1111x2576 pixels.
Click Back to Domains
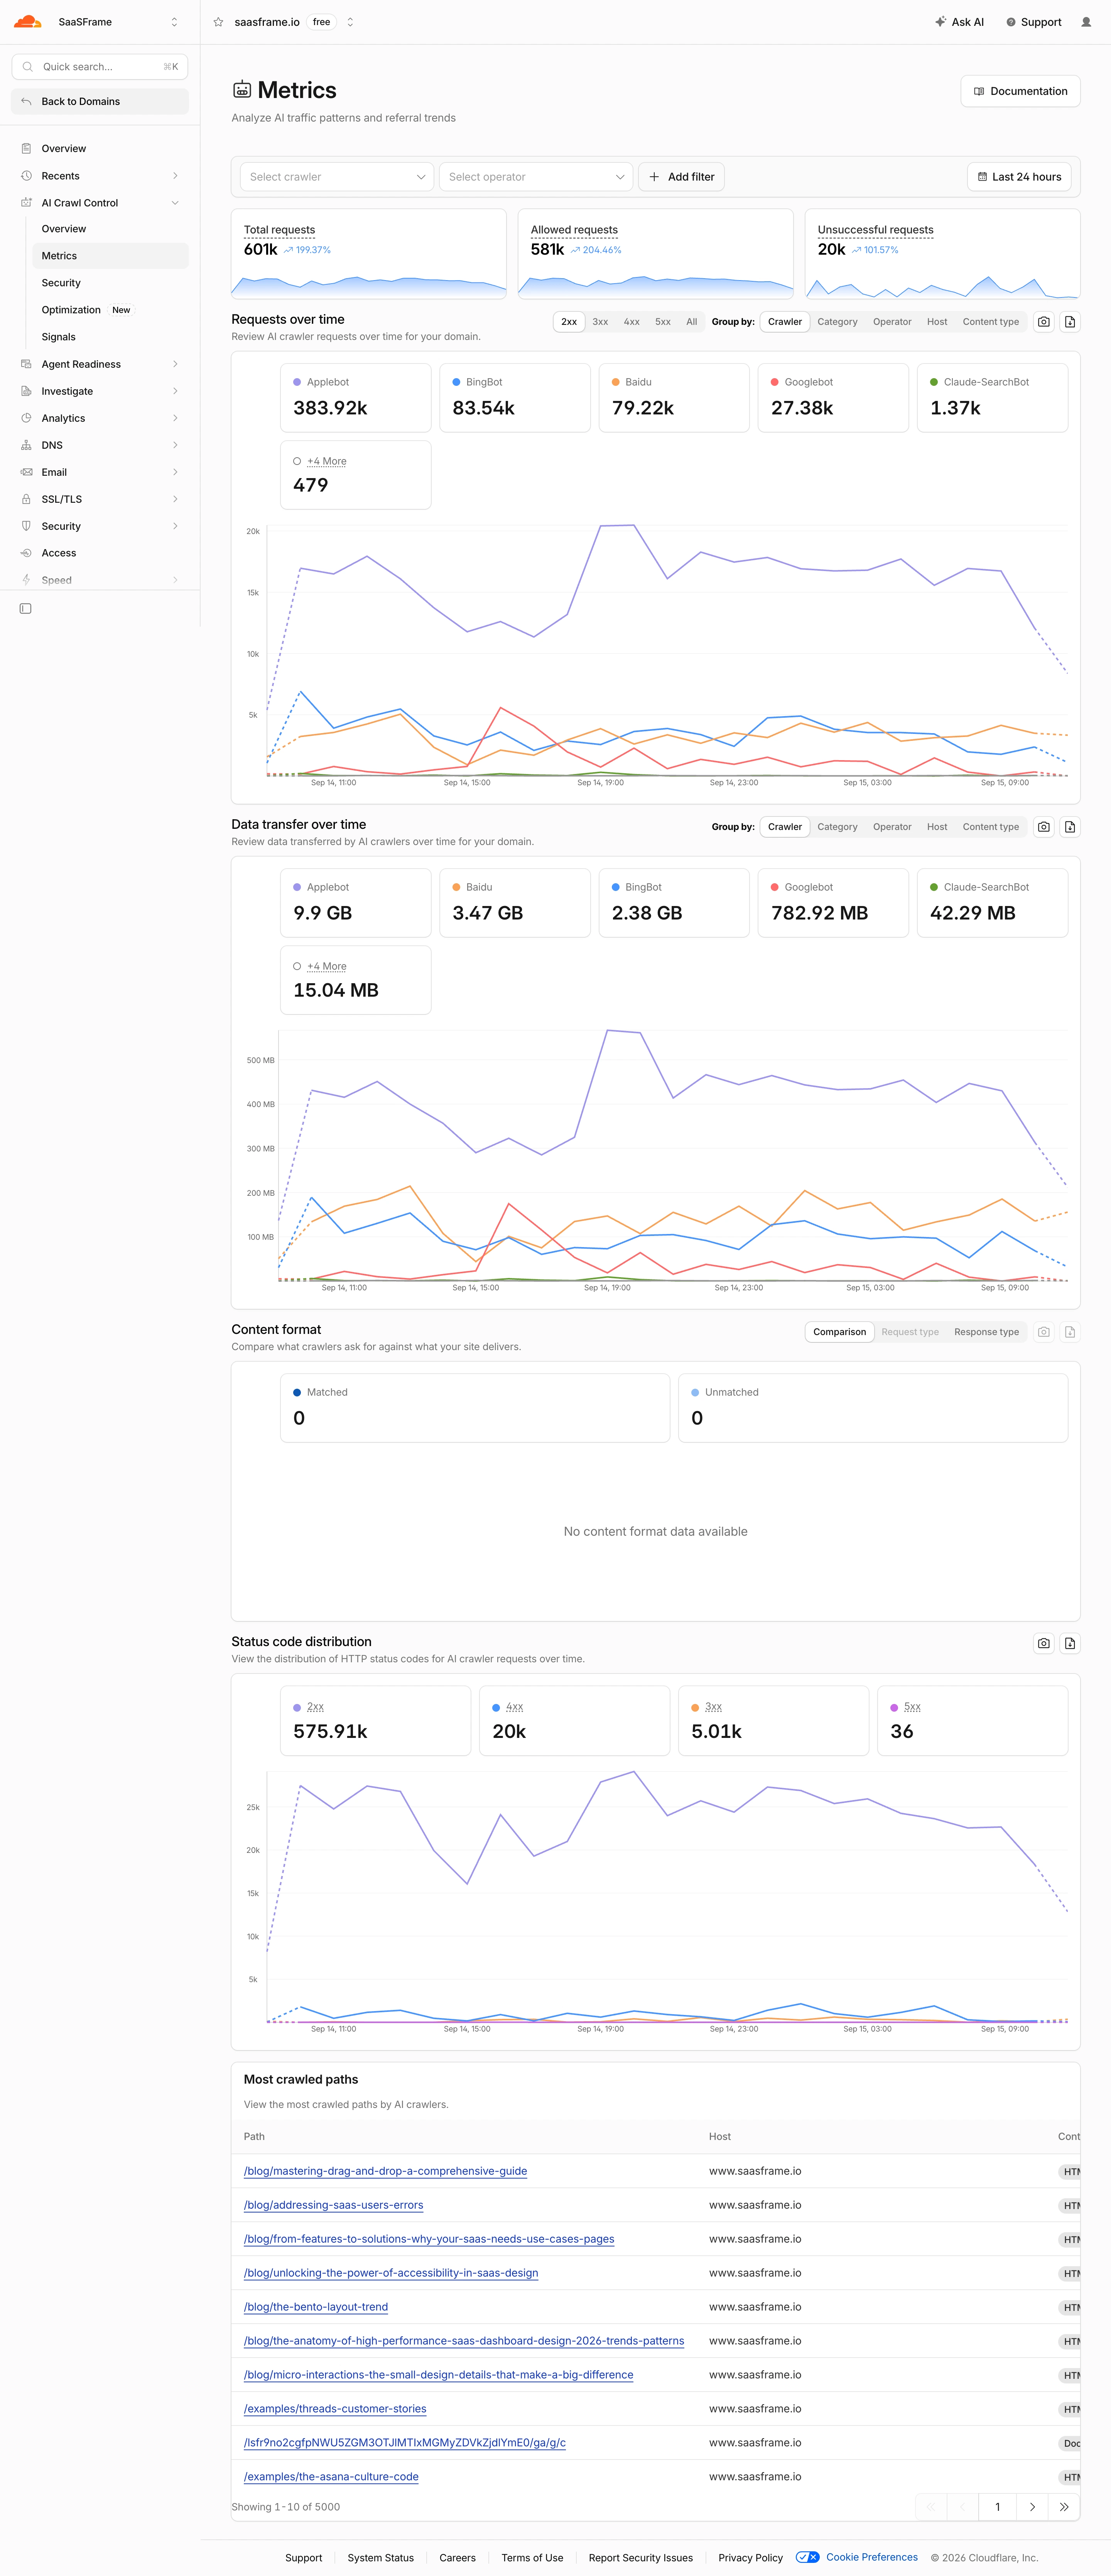coord(99,101)
